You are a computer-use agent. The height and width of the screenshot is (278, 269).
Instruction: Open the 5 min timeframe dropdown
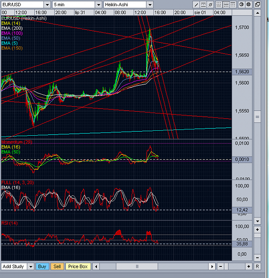click(99, 4)
